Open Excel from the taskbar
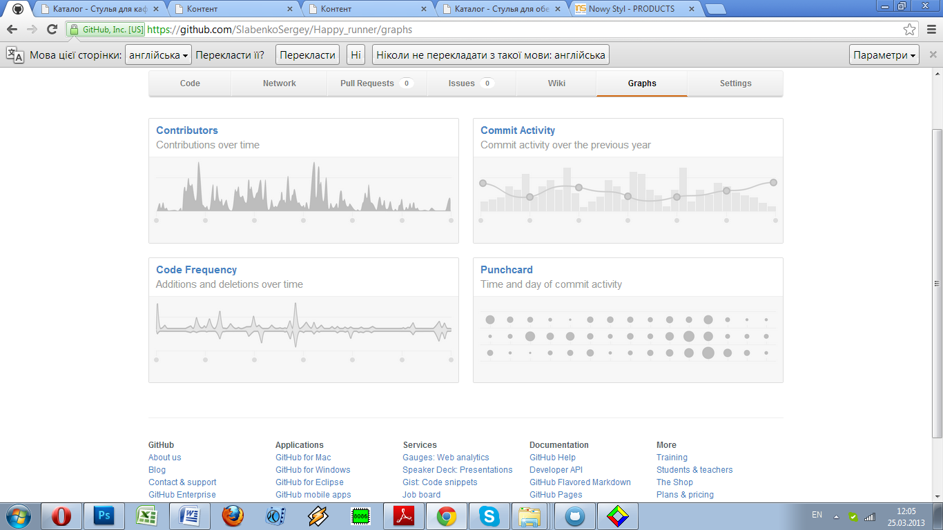This screenshot has height=530, width=943. [x=146, y=516]
